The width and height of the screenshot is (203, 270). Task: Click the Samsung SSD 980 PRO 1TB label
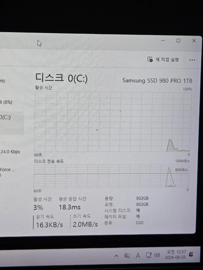point(157,80)
